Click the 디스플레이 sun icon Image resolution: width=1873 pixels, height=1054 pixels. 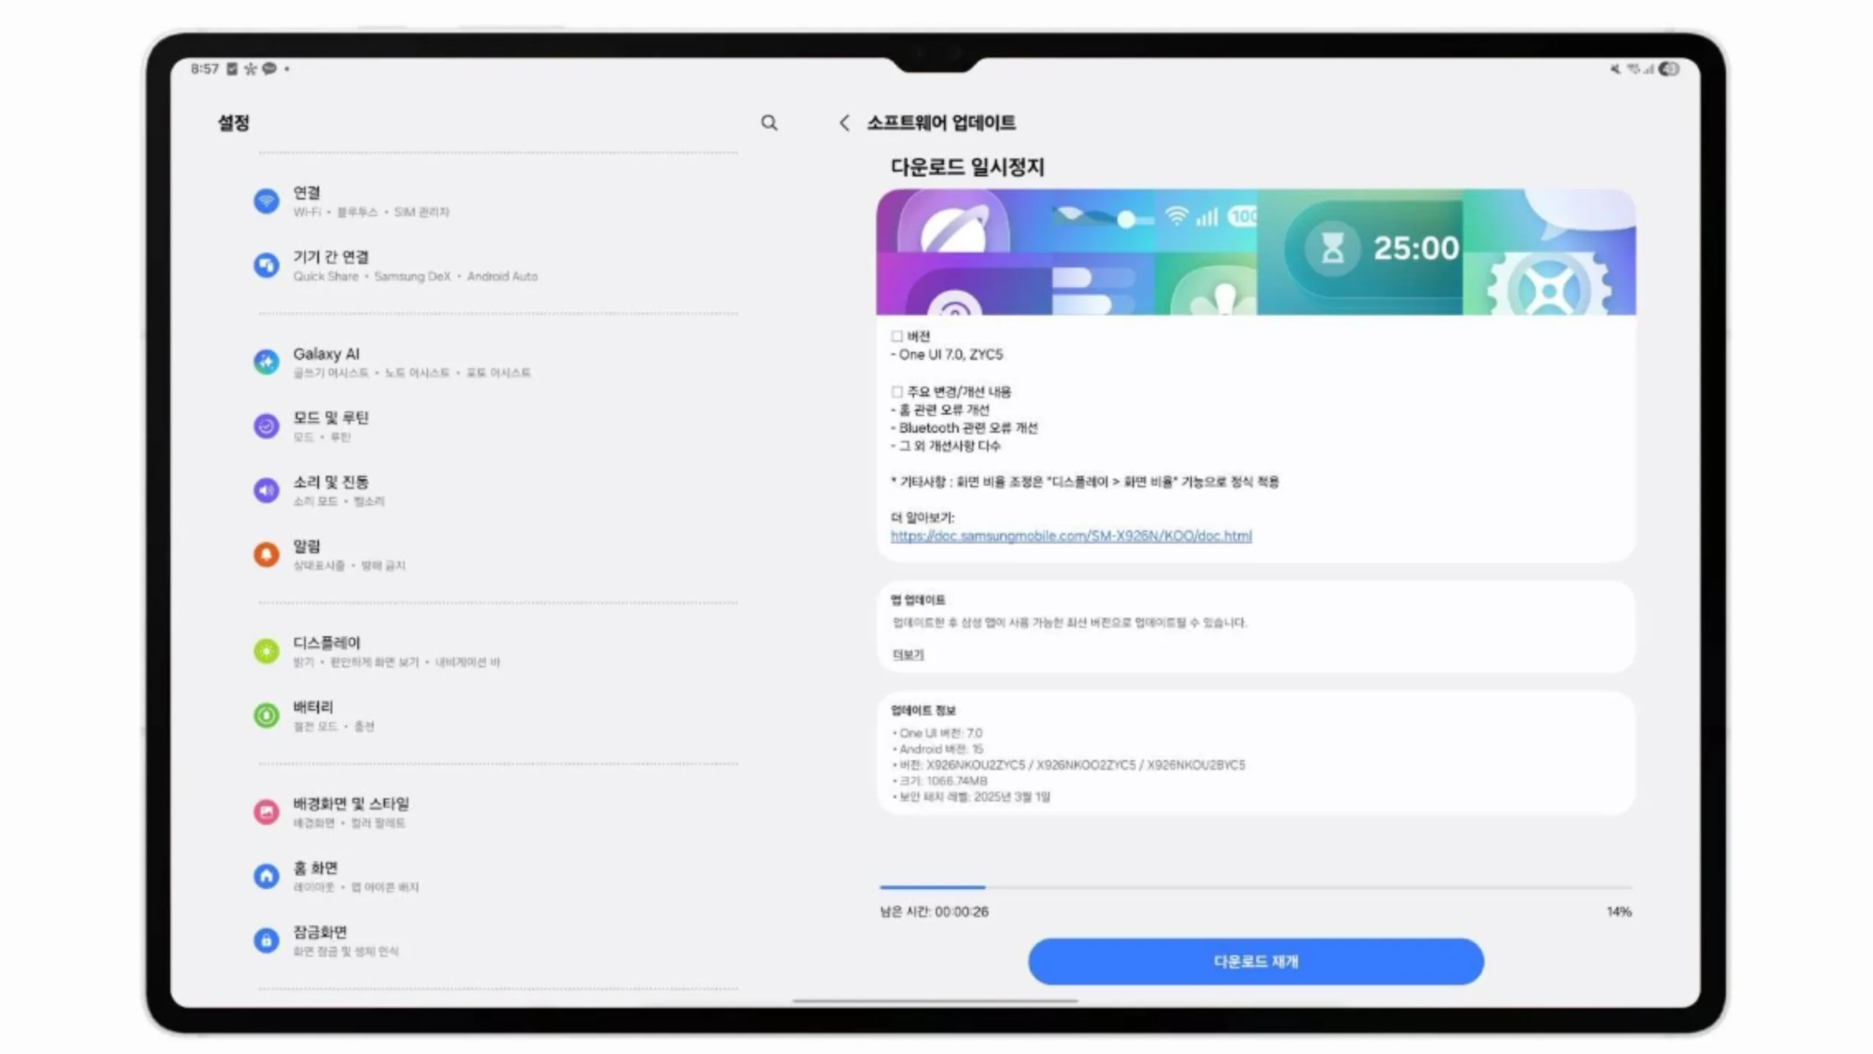point(266,651)
